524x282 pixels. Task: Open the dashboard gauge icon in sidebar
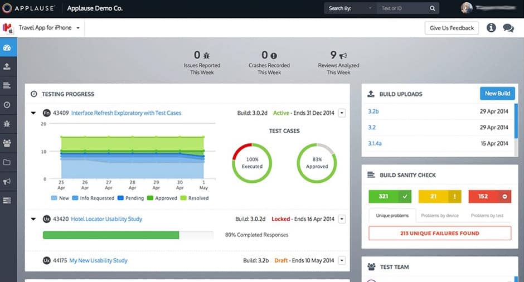pos(7,48)
